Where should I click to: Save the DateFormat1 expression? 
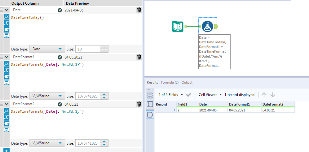pos(7,82)
